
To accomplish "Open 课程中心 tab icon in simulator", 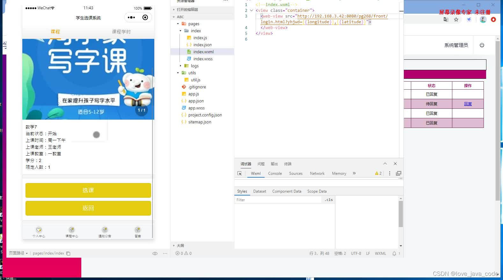I will point(72,230).
